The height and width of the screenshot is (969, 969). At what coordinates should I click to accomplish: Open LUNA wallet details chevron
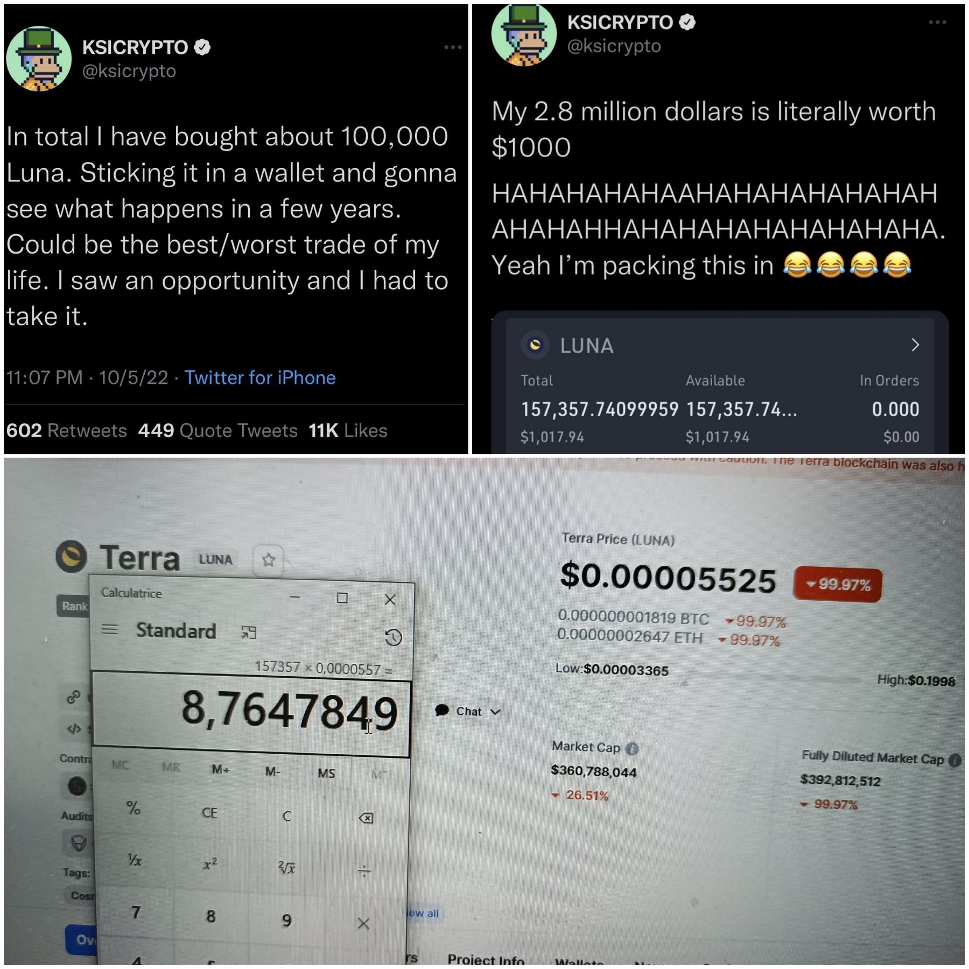(915, 345)
